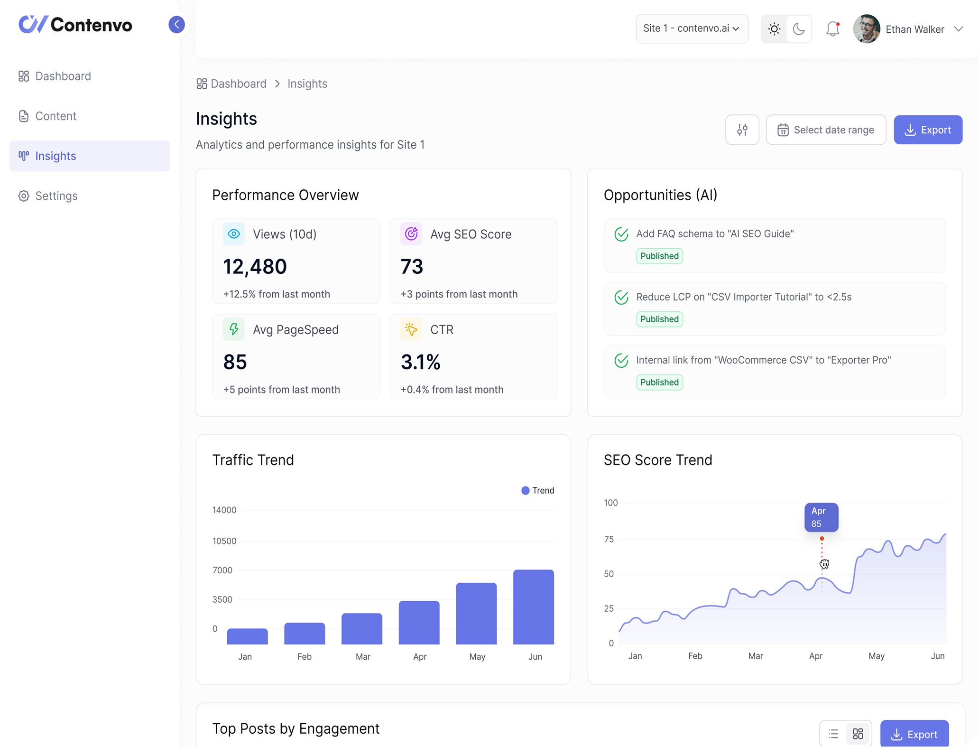Open Settings via the gear icon
Screen dimensions: 979x747
coord(24,196)
